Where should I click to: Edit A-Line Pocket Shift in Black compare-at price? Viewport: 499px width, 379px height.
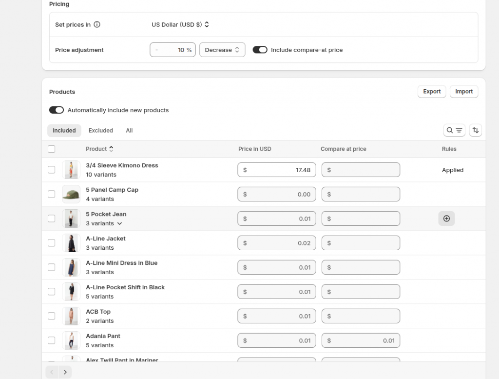pyautogui.click(x=361, y=292)
